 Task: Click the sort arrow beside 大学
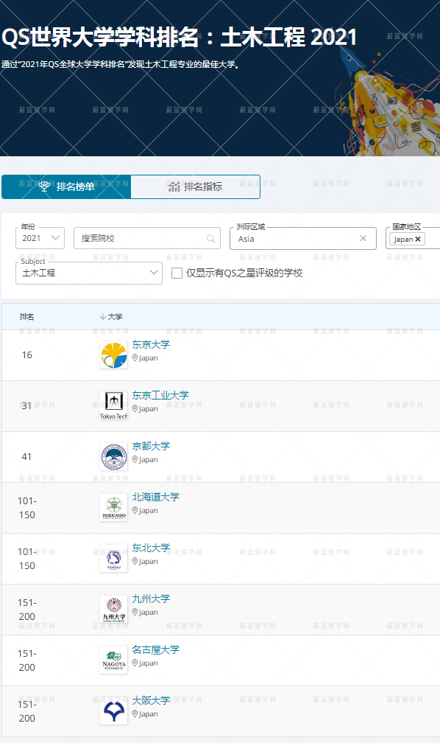click(103, 316)
